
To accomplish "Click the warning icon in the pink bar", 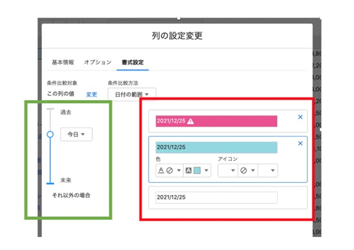I will coord(191,121).
